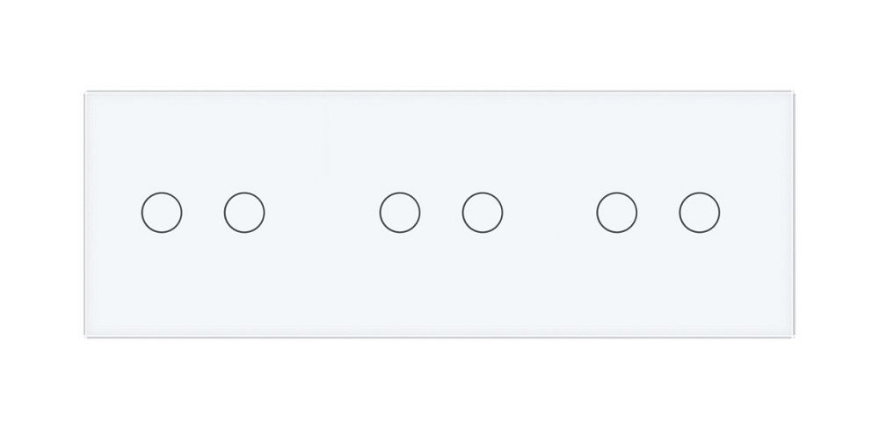Tap the first touch circle from left
The height and width of the screenshot is (429, 879).
(x=161, y=213)
